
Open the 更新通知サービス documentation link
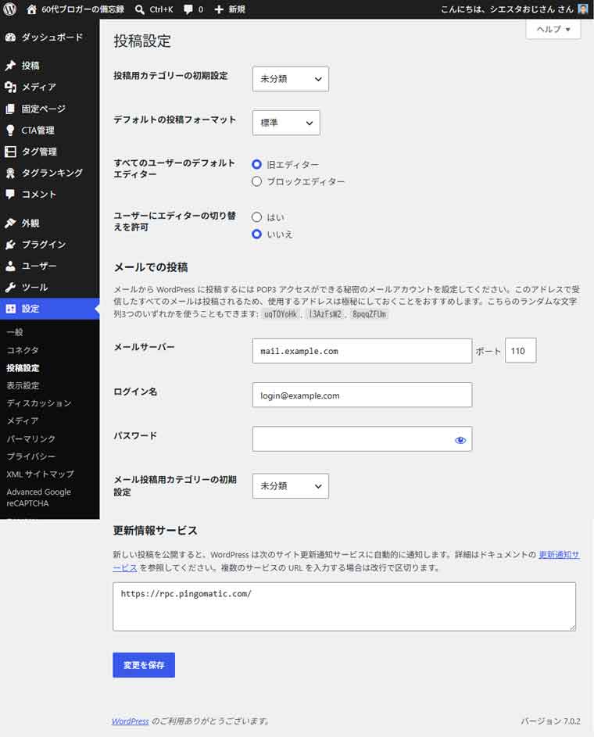[x=560, y=555]
